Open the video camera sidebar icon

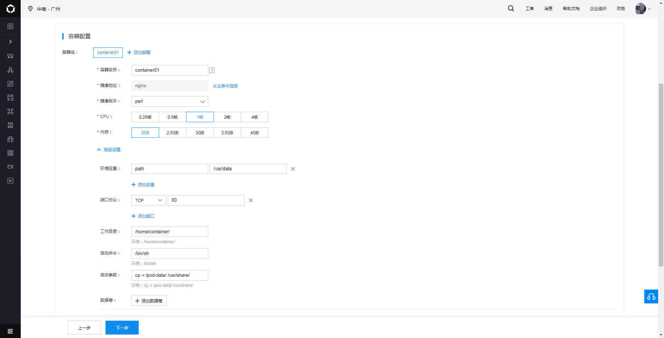click(x=10, y=167)
